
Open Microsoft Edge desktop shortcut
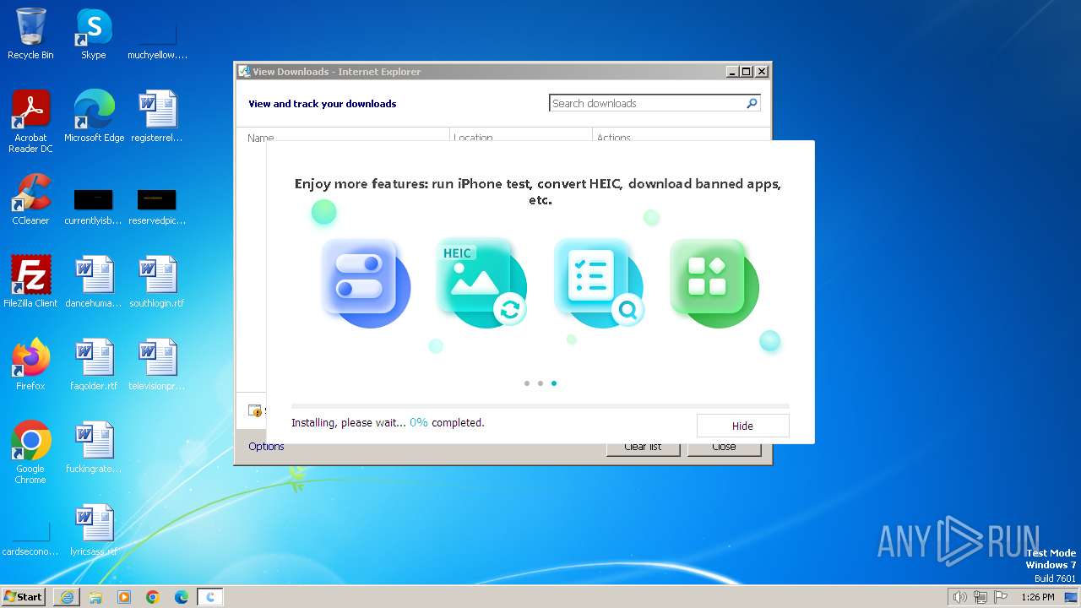pos(94,116)
